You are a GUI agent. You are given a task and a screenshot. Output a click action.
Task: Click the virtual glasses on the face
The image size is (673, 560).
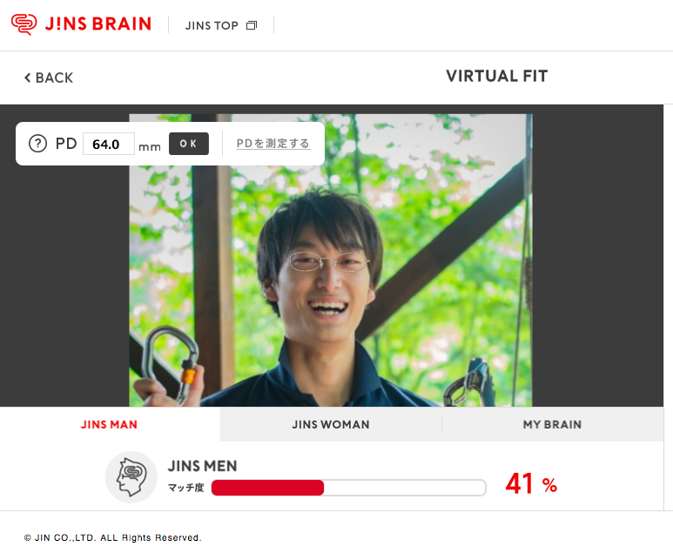coord(328,262)
